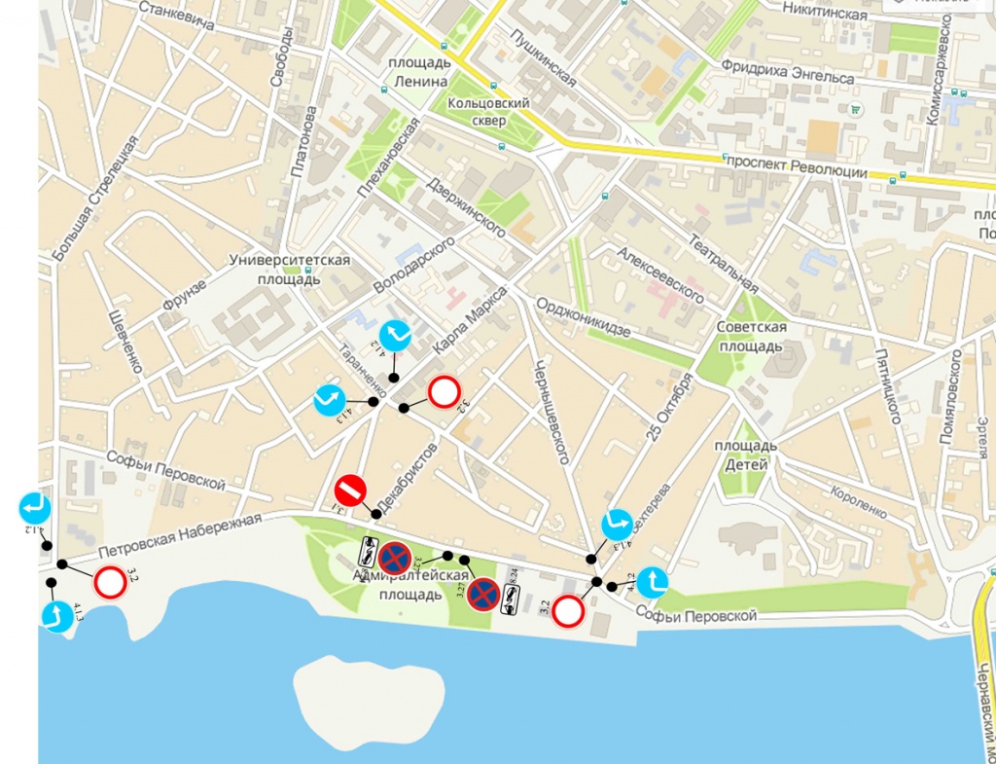The height and width of the screenshot is (764, 996).
Task: Click the blue 4.1.2 sign above Софьи Перовской embankment
Action: [x=653, y=583]
